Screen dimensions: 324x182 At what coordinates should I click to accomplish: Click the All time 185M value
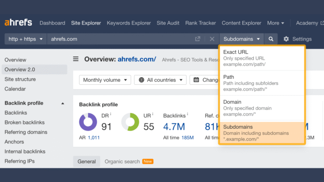[187, 137]
